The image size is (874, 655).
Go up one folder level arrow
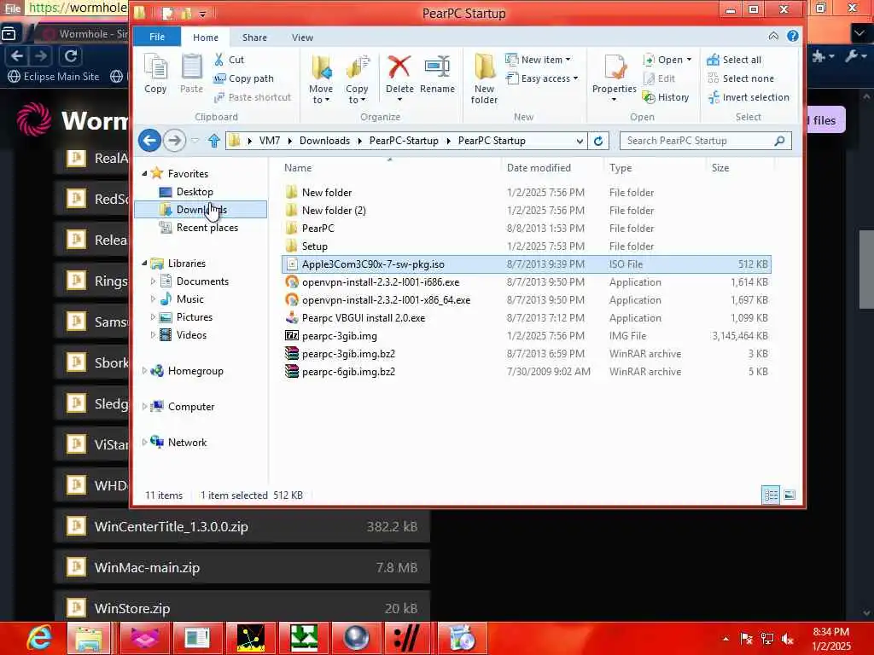coord(214,141)
